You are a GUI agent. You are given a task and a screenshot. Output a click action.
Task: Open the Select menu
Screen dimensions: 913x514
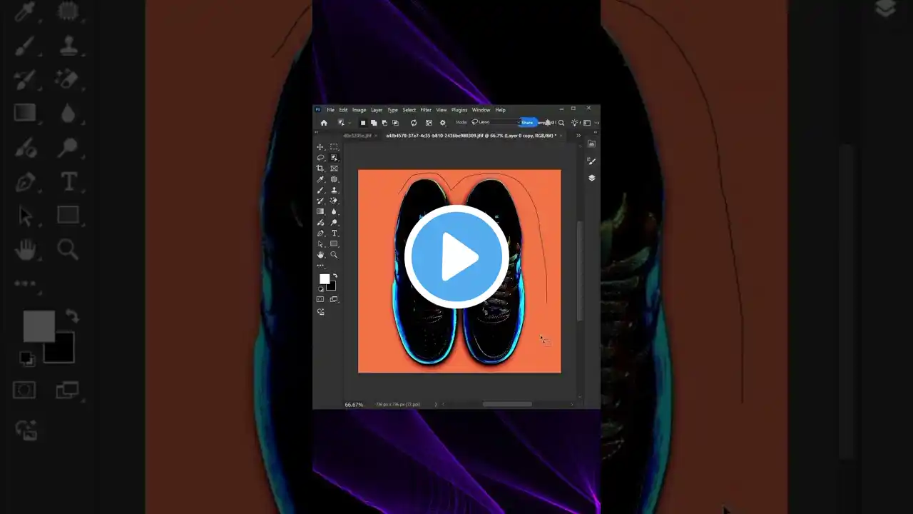tap(409, 110)
